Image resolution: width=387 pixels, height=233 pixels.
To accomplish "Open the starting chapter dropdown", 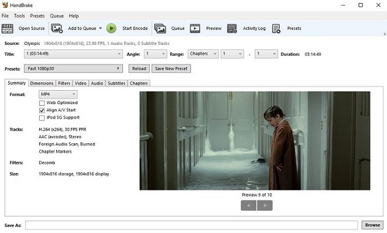I will point(232,54).
